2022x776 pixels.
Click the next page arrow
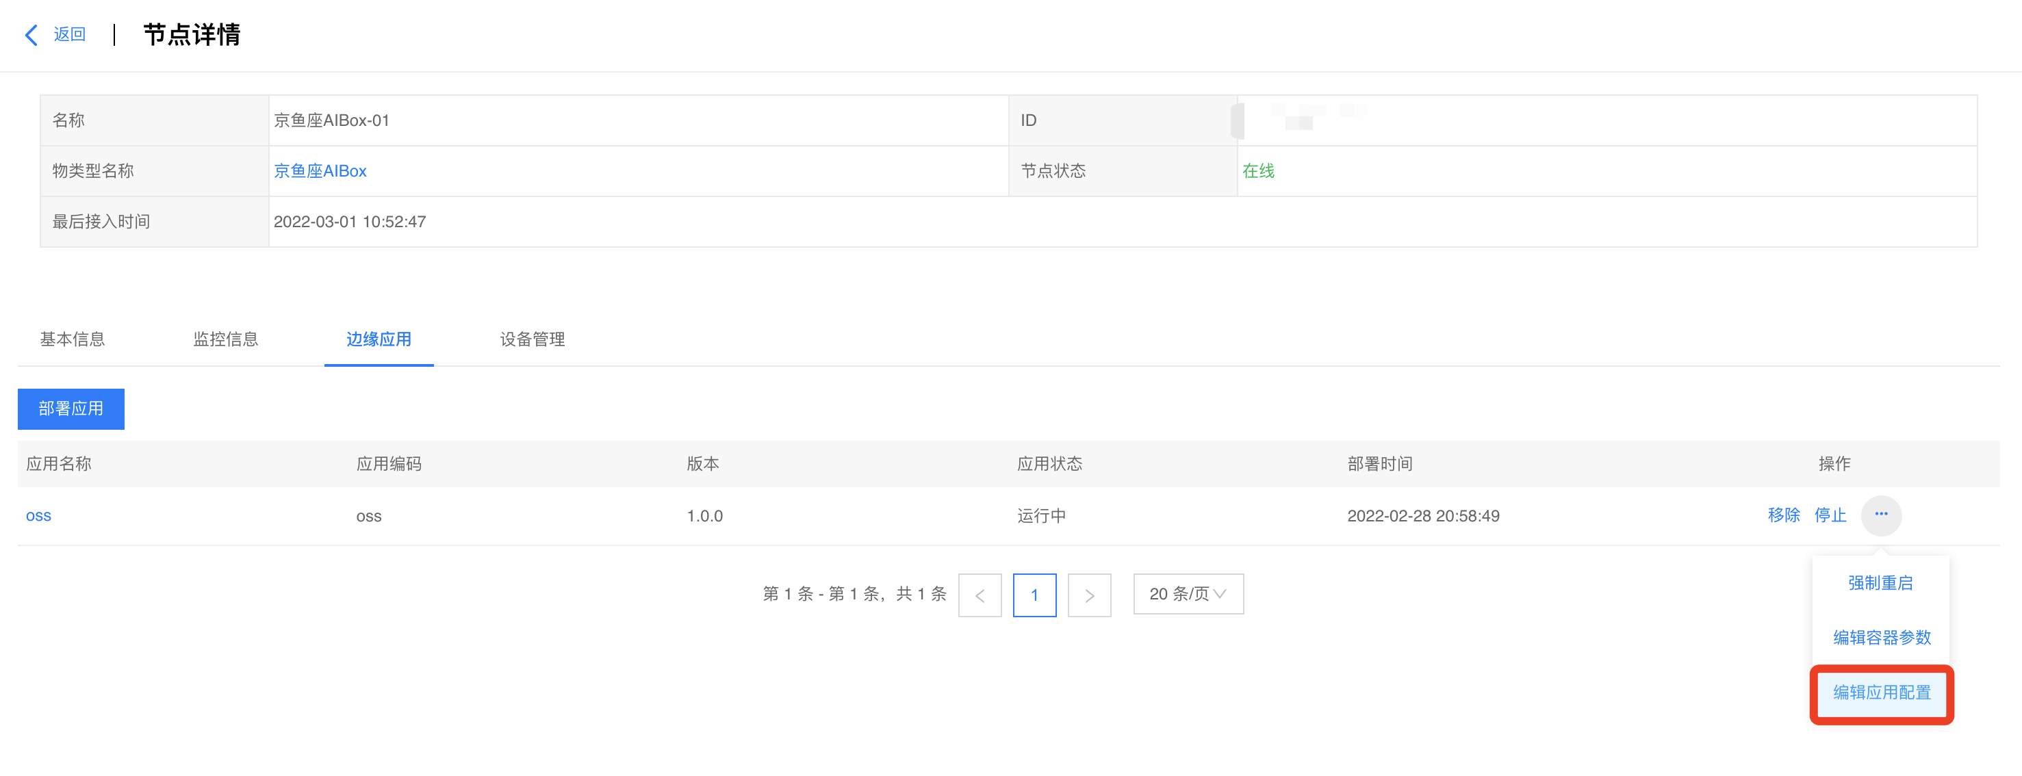coord(1090,595)
